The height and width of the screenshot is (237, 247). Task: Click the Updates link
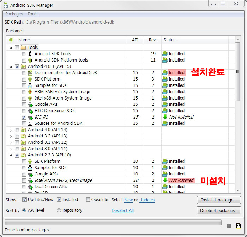[147, 200]
